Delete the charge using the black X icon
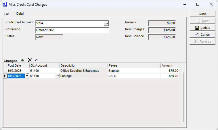218x130 pixels. point(30,60)
